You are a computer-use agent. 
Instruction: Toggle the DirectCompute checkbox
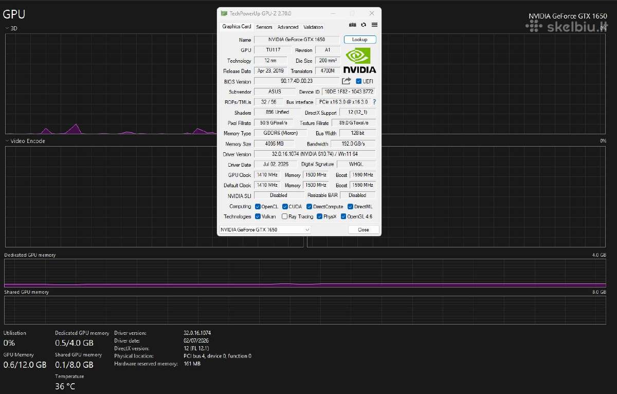coord(310,207)
